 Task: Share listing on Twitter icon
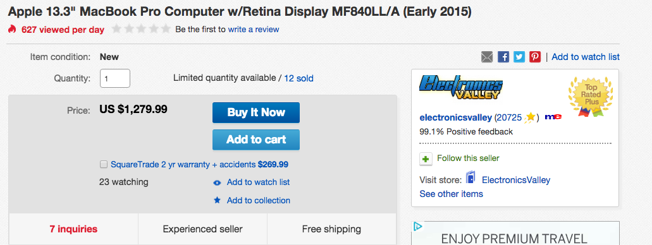[519, 57]
